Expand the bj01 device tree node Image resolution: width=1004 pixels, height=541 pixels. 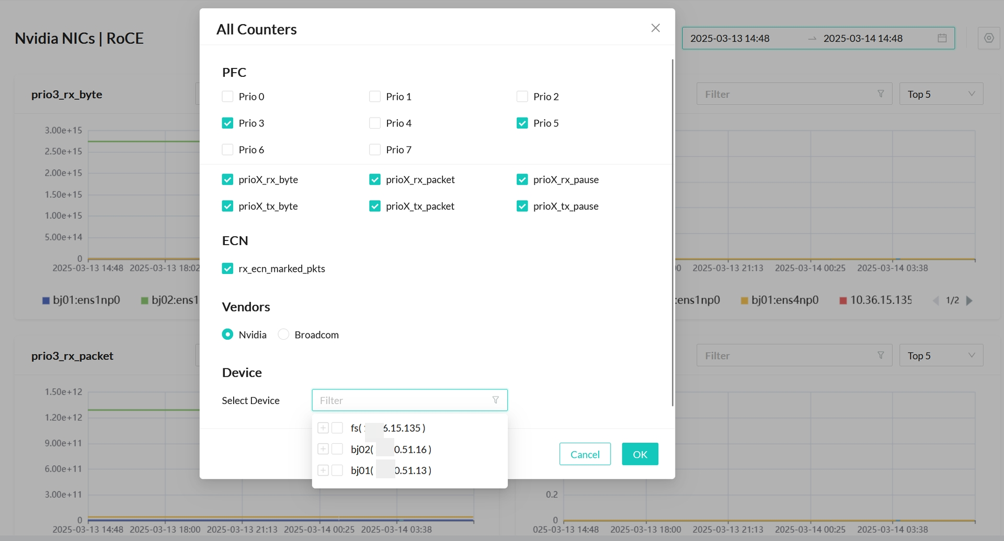point(323,470)
